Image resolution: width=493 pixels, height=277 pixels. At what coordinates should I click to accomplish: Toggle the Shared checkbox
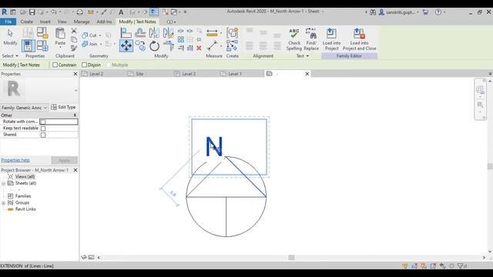pyautogui.click(x=43, y=135)
